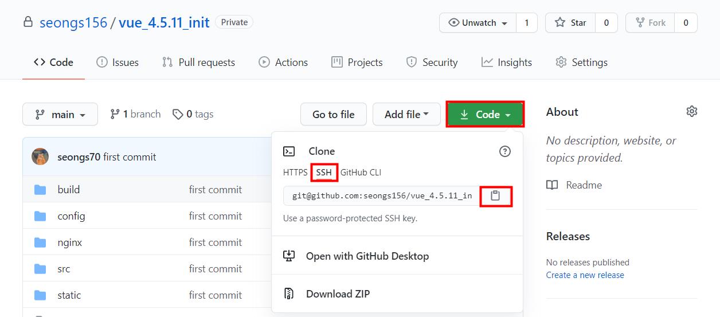The width and height of the screenshot is (720, 317).
Task: Open the Issues tab
Action: [x=118, y=62]
